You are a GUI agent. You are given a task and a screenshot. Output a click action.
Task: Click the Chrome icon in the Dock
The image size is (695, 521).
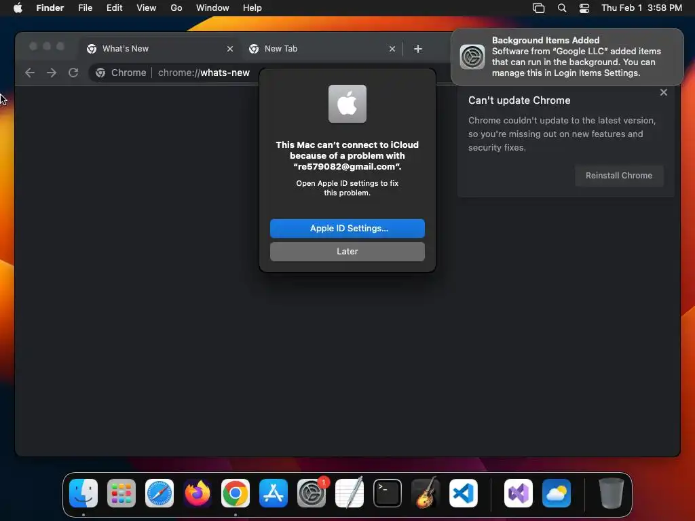(x=236, y=493)
